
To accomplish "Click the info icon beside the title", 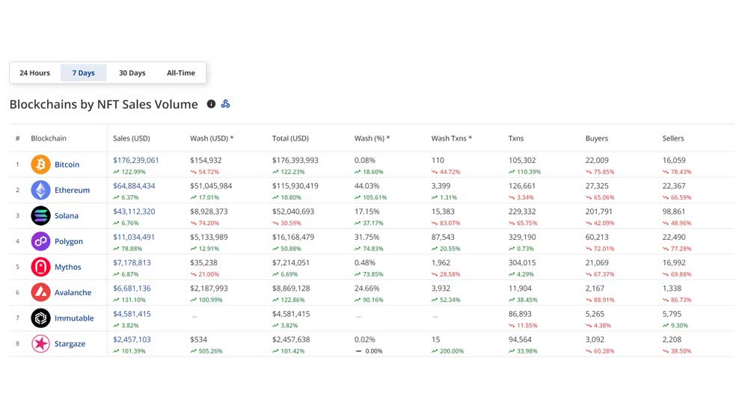I will 211,104.
